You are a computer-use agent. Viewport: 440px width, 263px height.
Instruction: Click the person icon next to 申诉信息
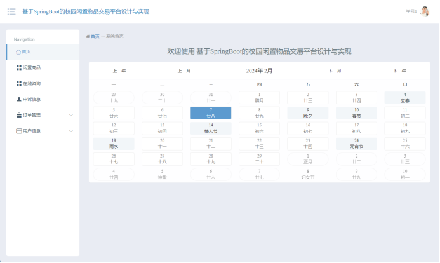coord(19,99)
